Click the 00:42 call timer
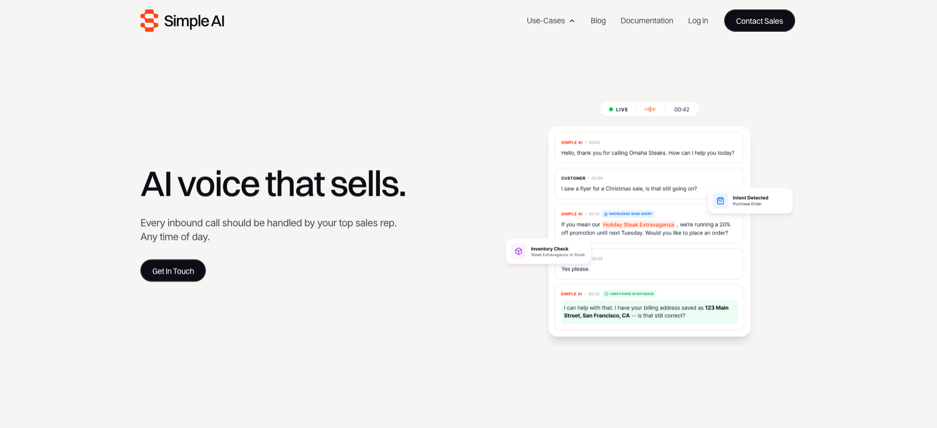Screen dimensions: 937x428 682,110
